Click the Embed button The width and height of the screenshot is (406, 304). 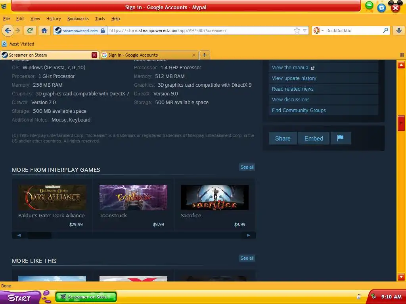pos(314,138)
